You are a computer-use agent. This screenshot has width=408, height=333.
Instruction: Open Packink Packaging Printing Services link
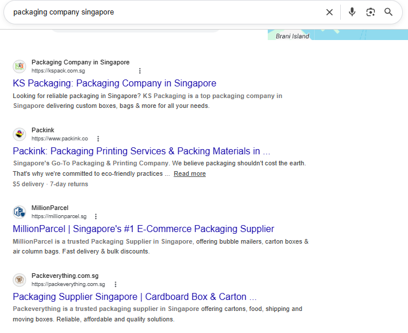(141, 151)
